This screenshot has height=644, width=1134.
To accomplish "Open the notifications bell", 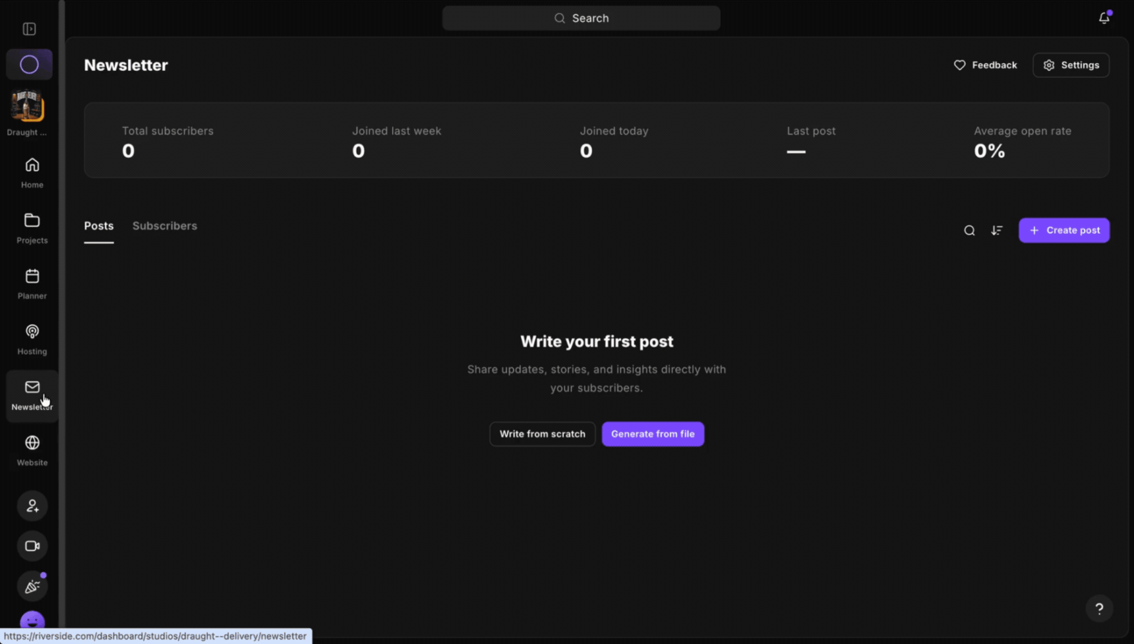I will pos(1104,18).
